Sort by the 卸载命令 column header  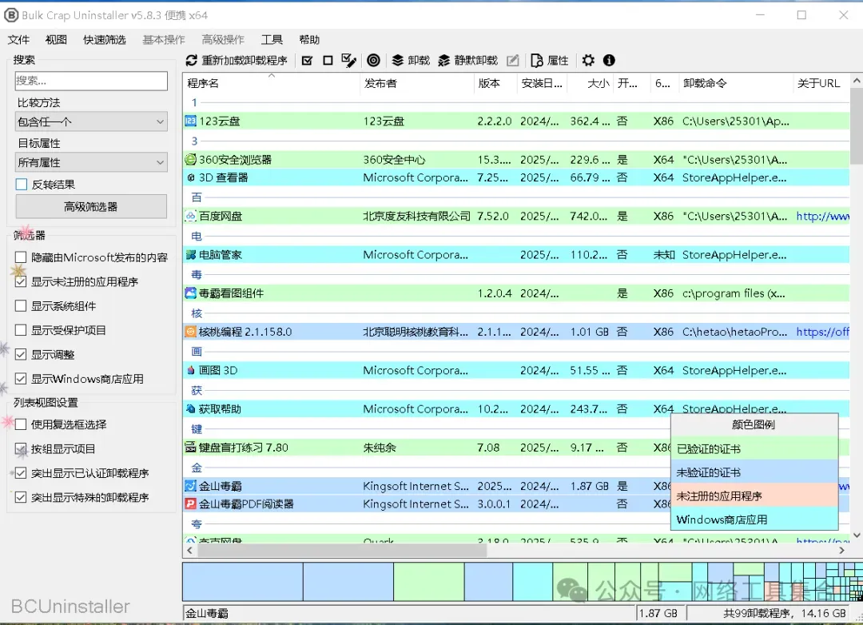pos(735,83)
